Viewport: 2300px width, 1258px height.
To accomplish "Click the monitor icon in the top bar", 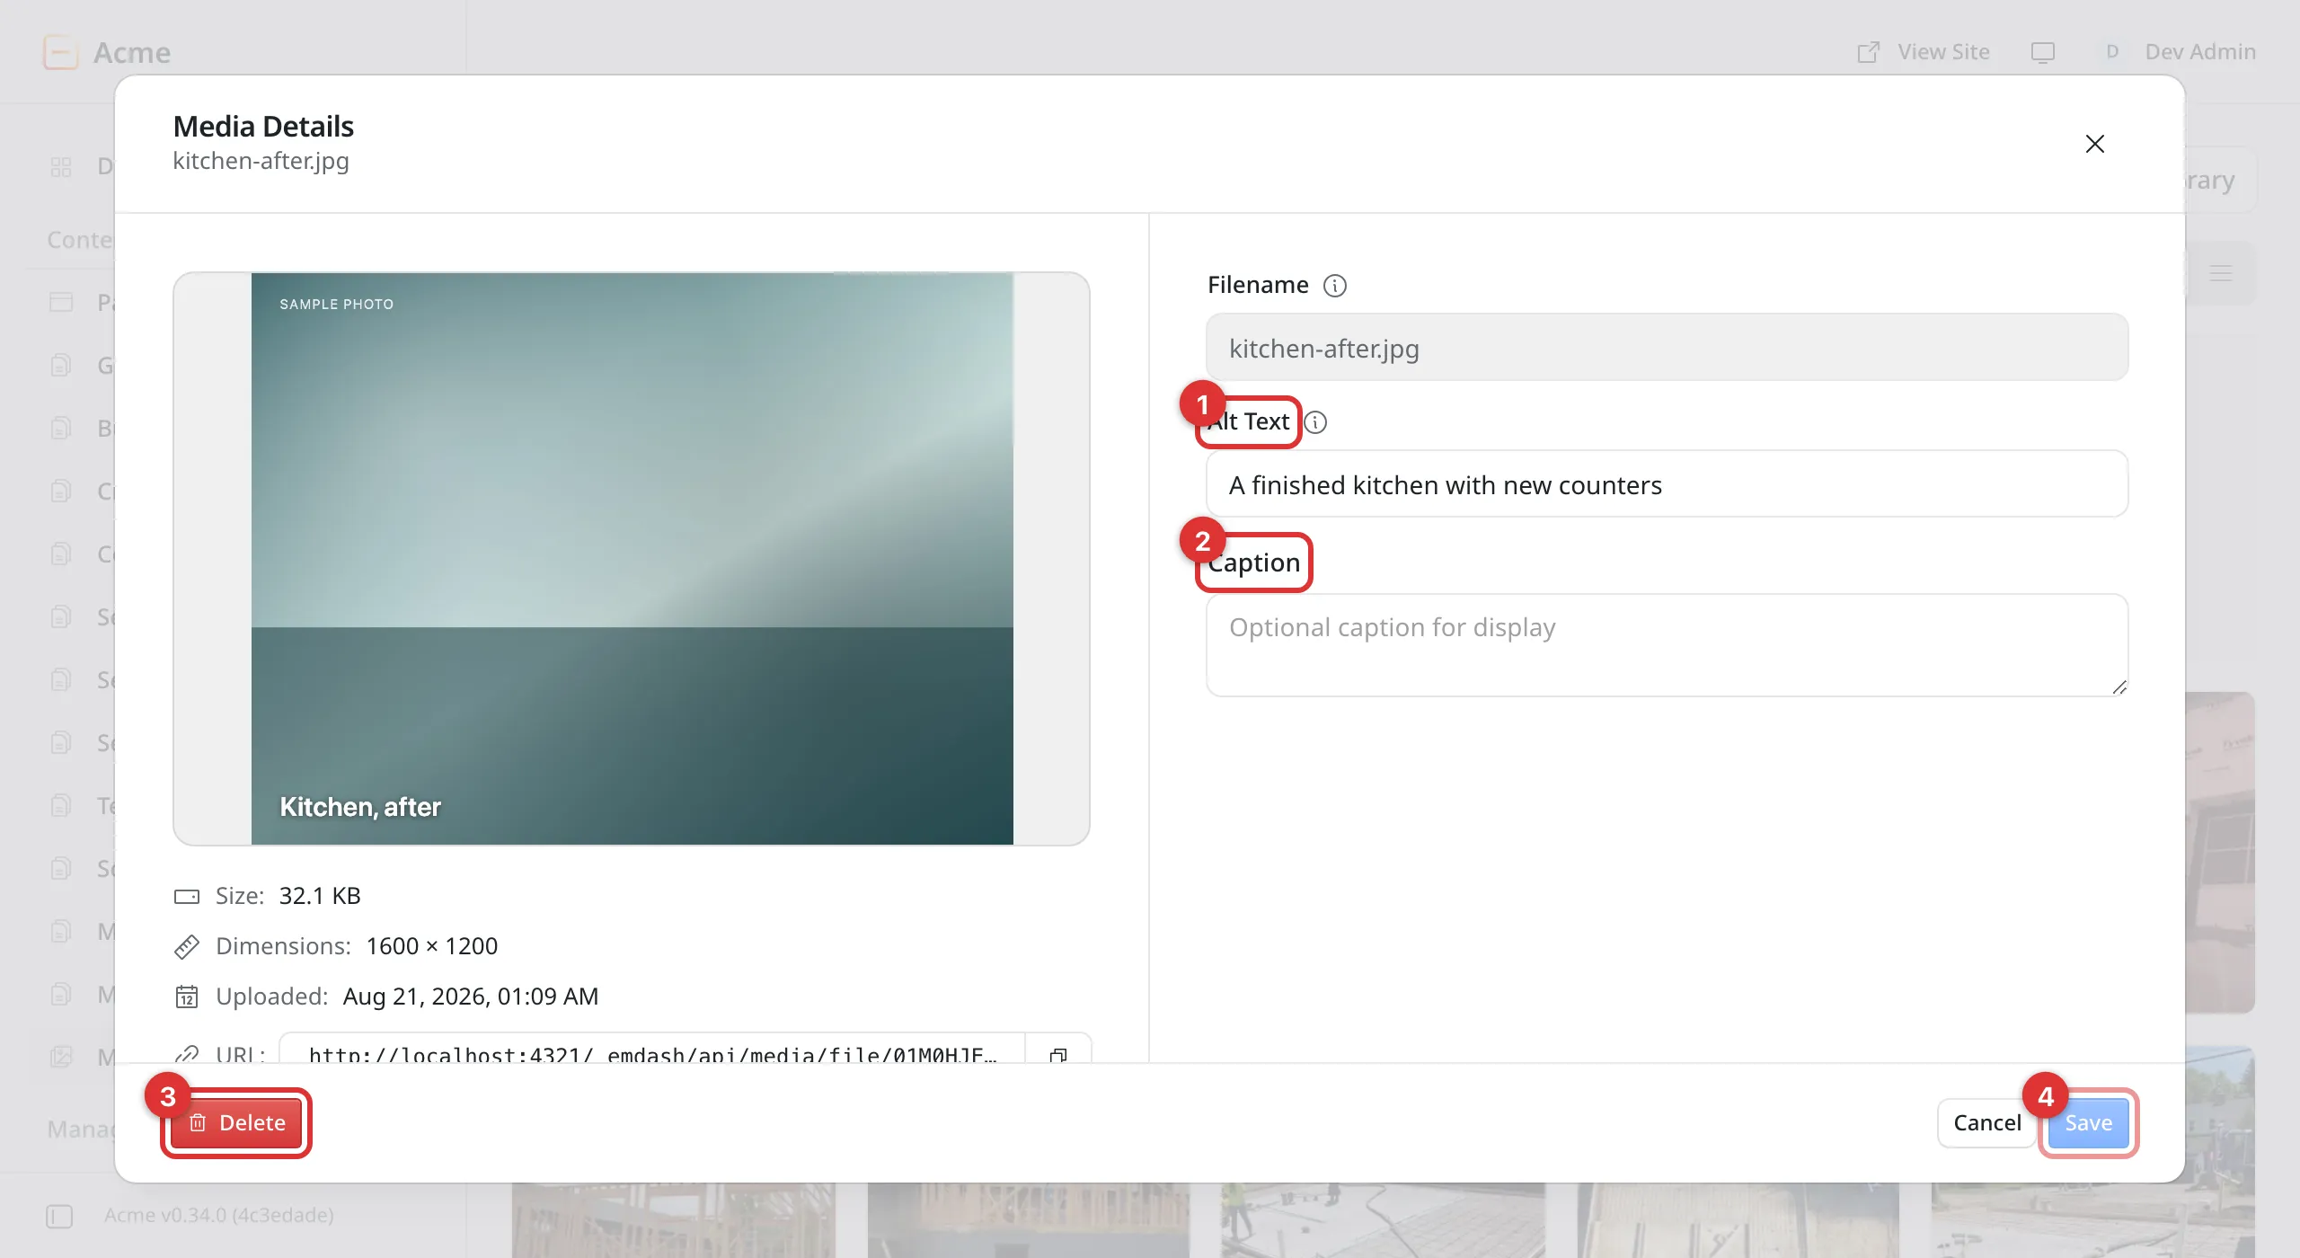I will pos(2043,52).
